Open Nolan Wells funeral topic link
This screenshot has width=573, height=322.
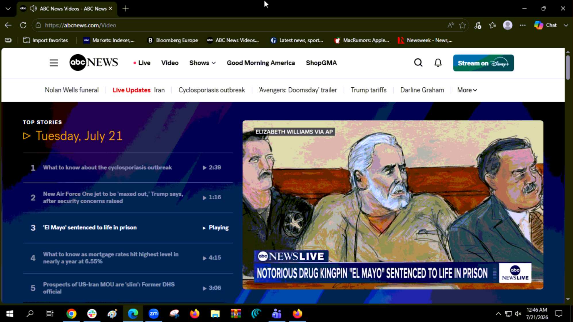click(x=72, y=90)
